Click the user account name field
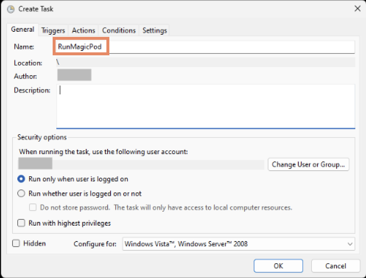366x278 pixels. (141, 164)
